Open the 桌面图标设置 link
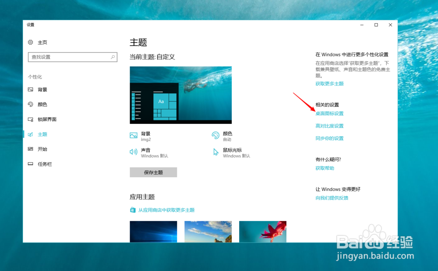Image resolution: width=438 pixels, height=271 pixels. point(329,113)
